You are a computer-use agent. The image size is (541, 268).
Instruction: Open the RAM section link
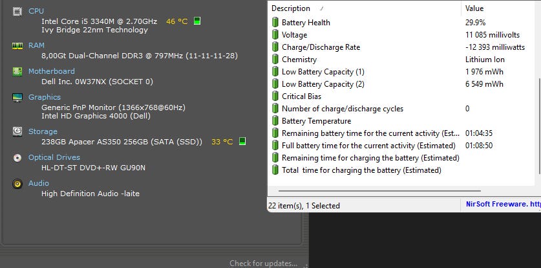click(36, 45)
